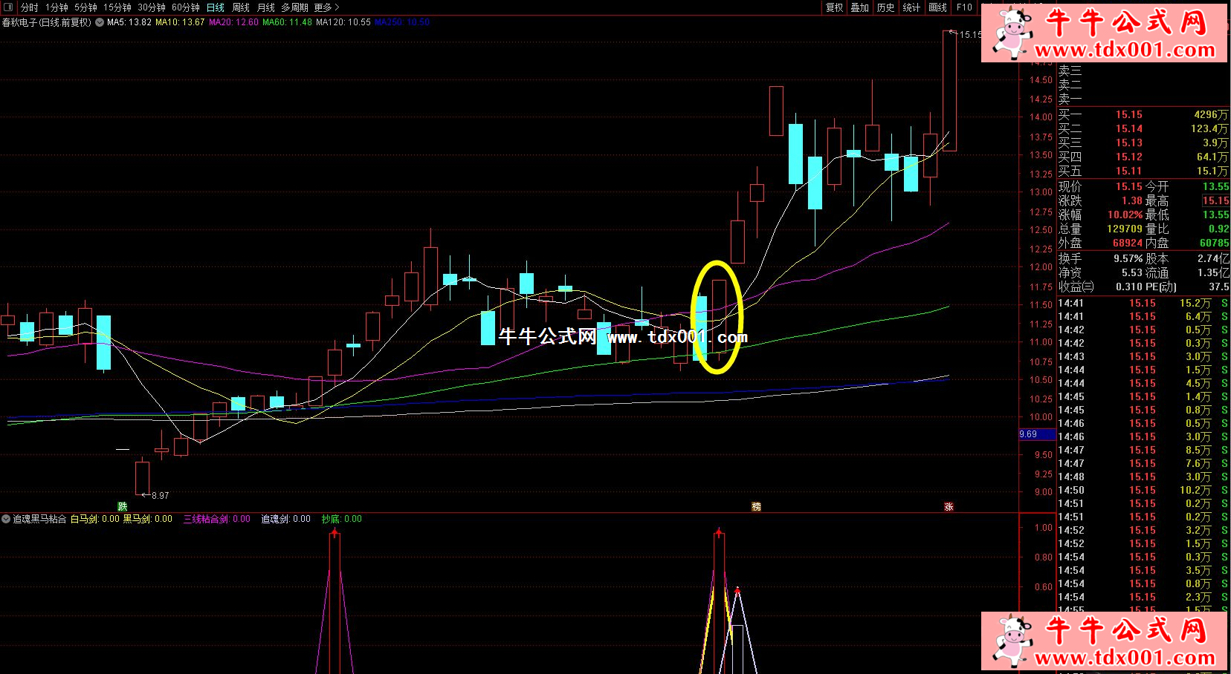Click the red 涨 marker icon

coord(949,506)
